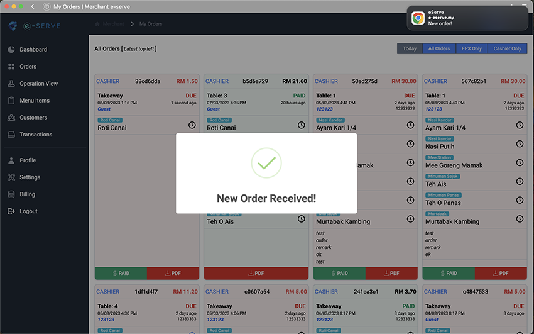Image resolution: width=534 pixels, height=334 pixels.
Task: Switch to the Today filter tab
Action: [410, 48]
